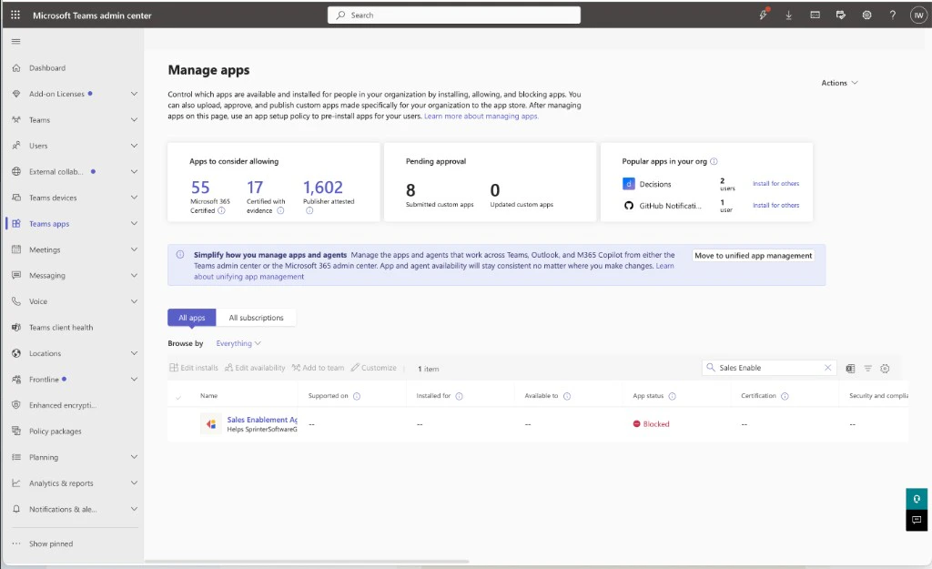The width and height of the screenshot is (932, 569).
Task: Expand the Analytics & reports chevron
Action: [x=134, y=483]
